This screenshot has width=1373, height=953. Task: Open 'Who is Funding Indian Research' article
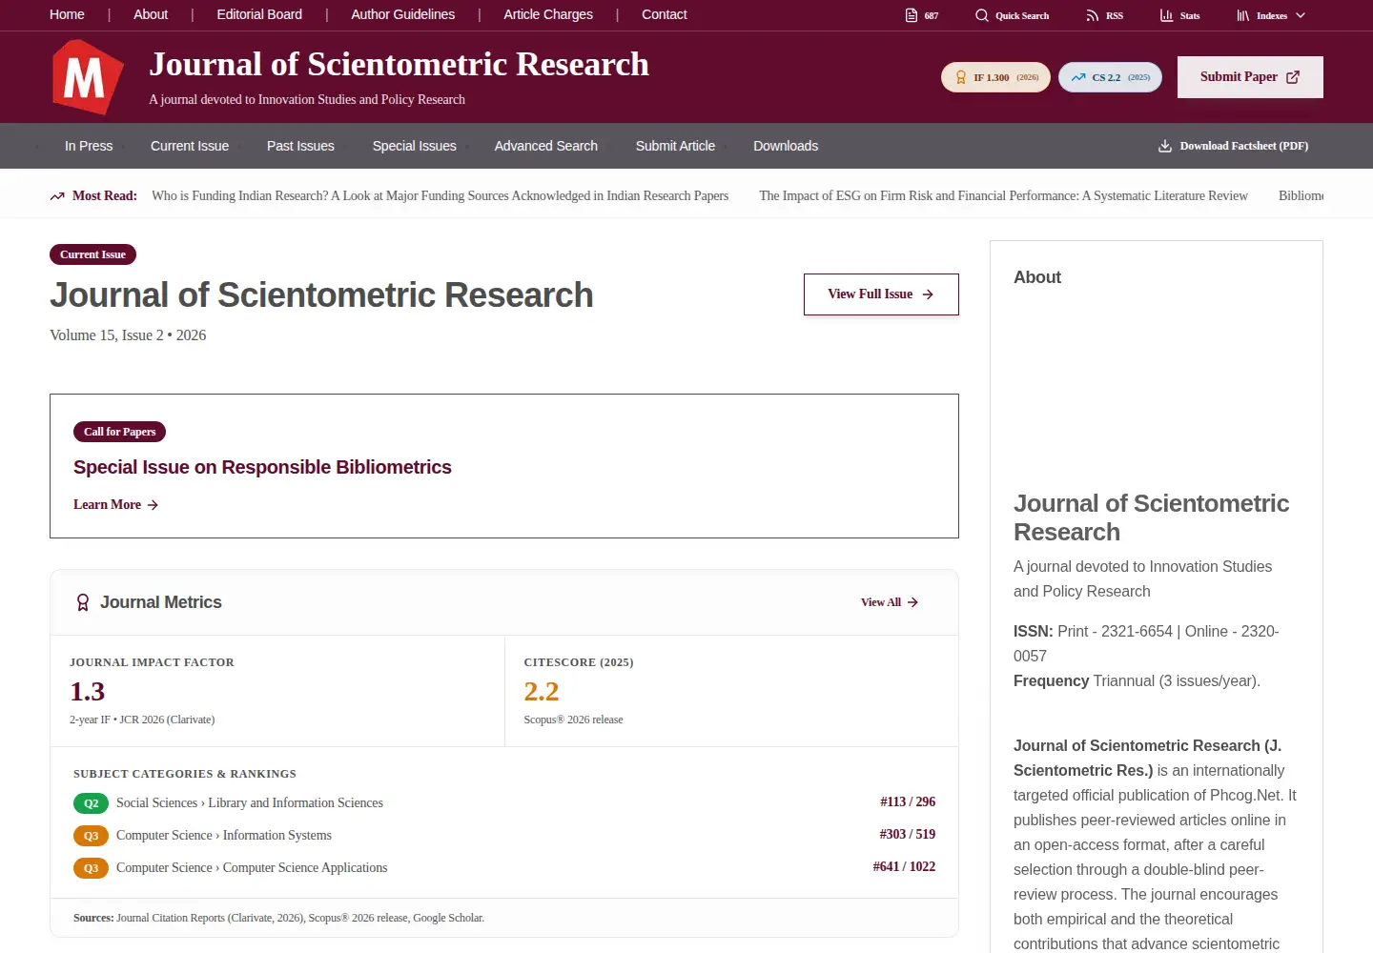pos(440,195)
